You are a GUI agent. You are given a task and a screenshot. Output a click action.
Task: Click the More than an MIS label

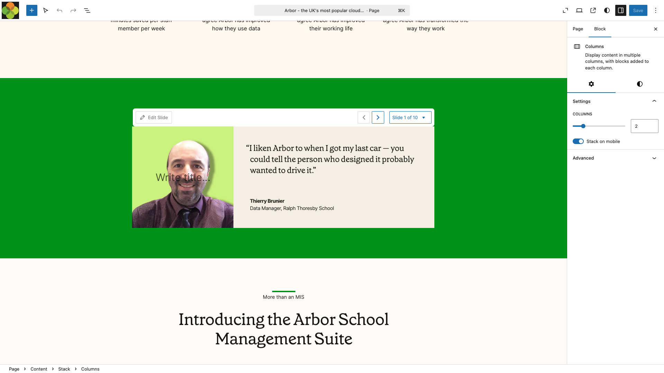[x=284, y=297]
